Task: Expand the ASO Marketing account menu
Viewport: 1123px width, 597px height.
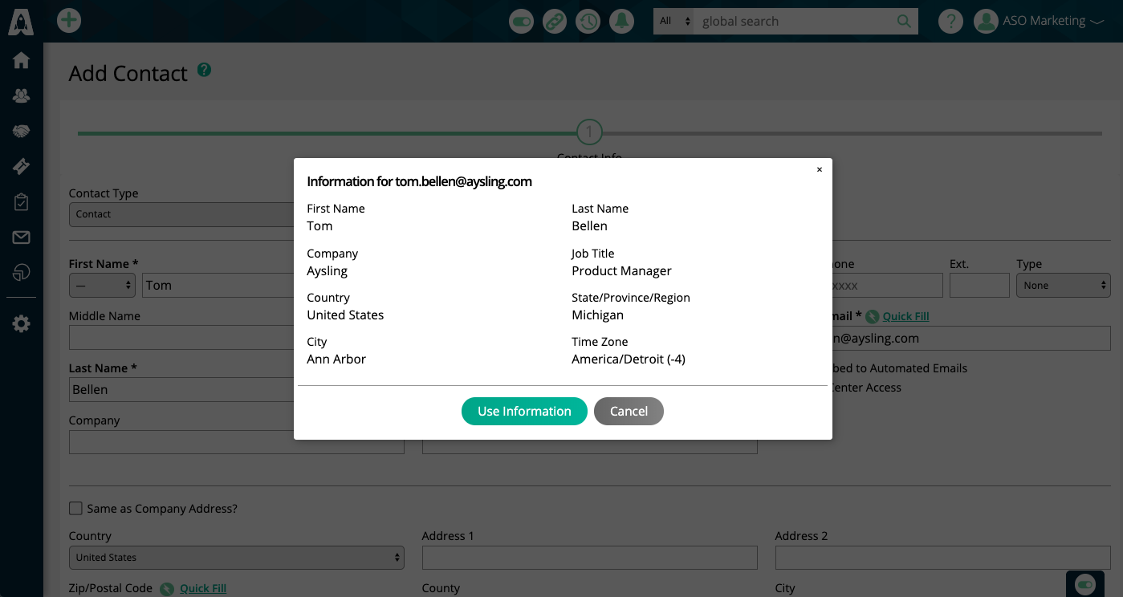Action: click(x=1054, y=21)
